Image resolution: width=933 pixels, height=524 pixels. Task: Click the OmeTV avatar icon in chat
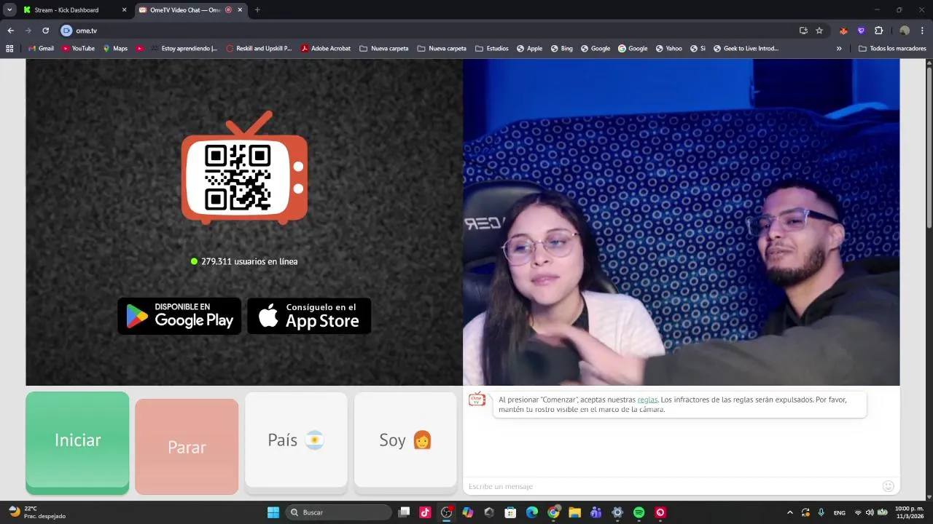477,400
